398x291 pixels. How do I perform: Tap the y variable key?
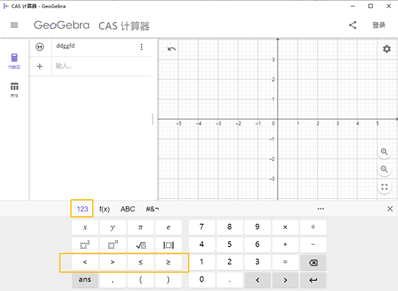113,227
